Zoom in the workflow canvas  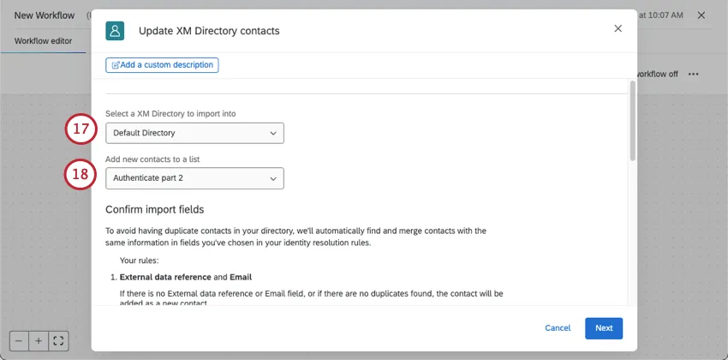pos(39,340)
